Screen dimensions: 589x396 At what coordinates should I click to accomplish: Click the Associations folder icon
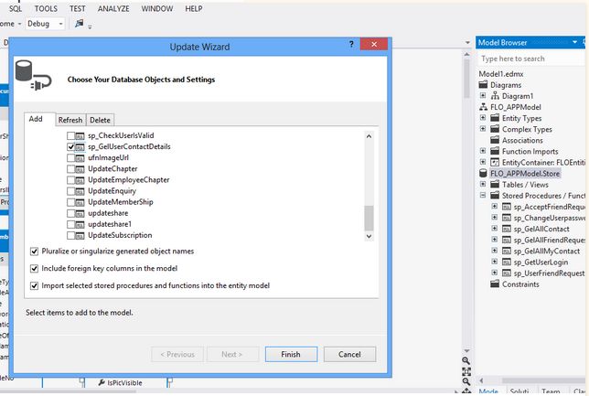point(495,140)
